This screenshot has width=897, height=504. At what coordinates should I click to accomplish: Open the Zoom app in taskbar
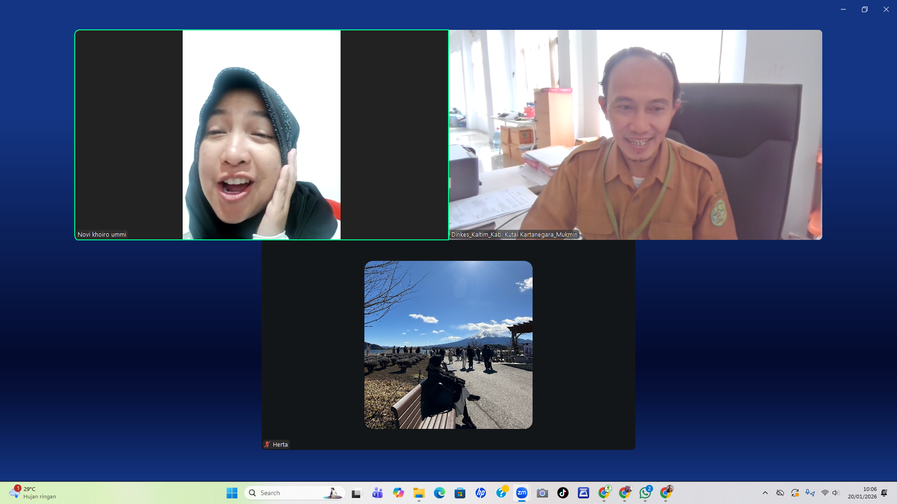pos(522,493)
